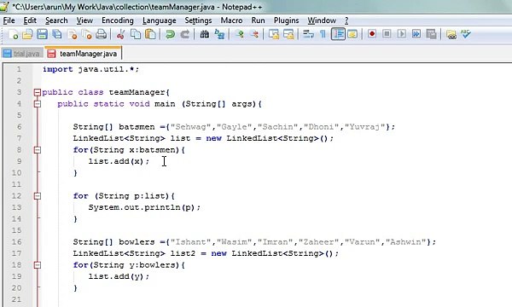Open the Macro menu
This screenshot has width=512, height=307.
pyautogui.click(x=231, y=20)
